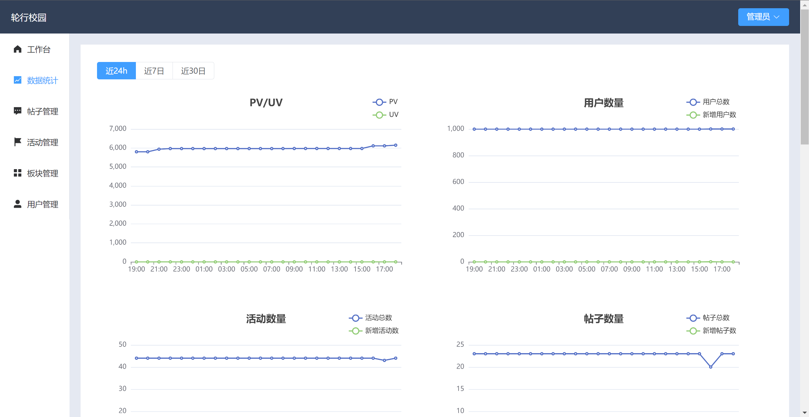
Task: Click the grid icon for 板块管理
Action: (x=18, y=173)
